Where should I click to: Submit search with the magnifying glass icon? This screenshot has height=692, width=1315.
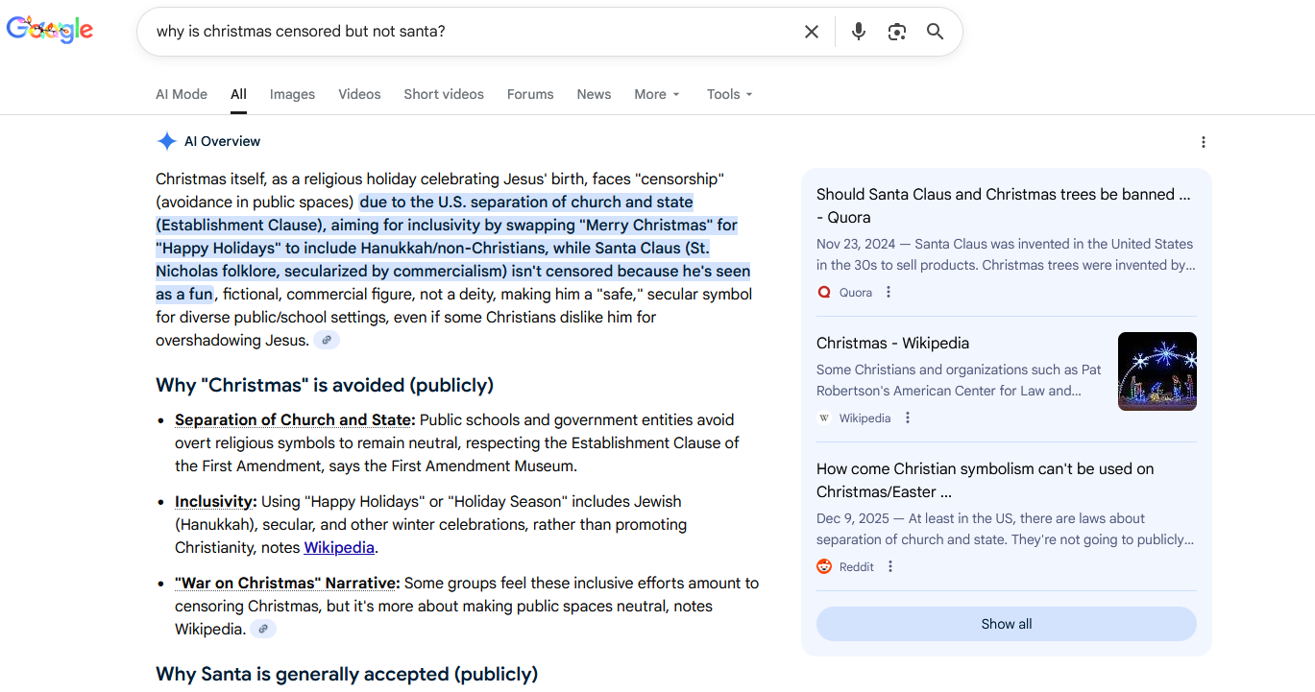[x=936, y=32]
